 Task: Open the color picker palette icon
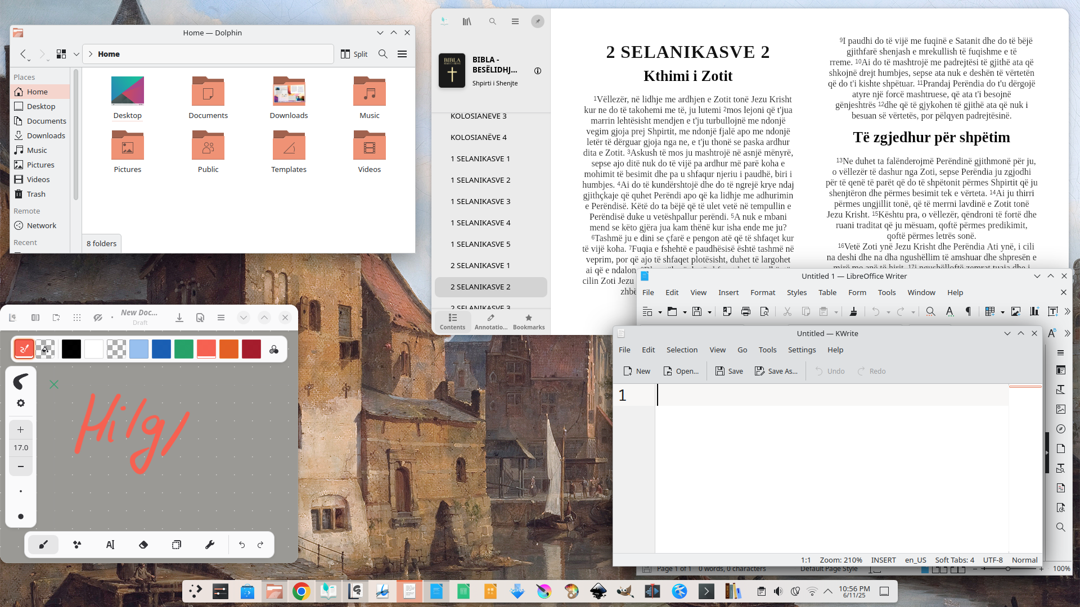coord(274,349)
